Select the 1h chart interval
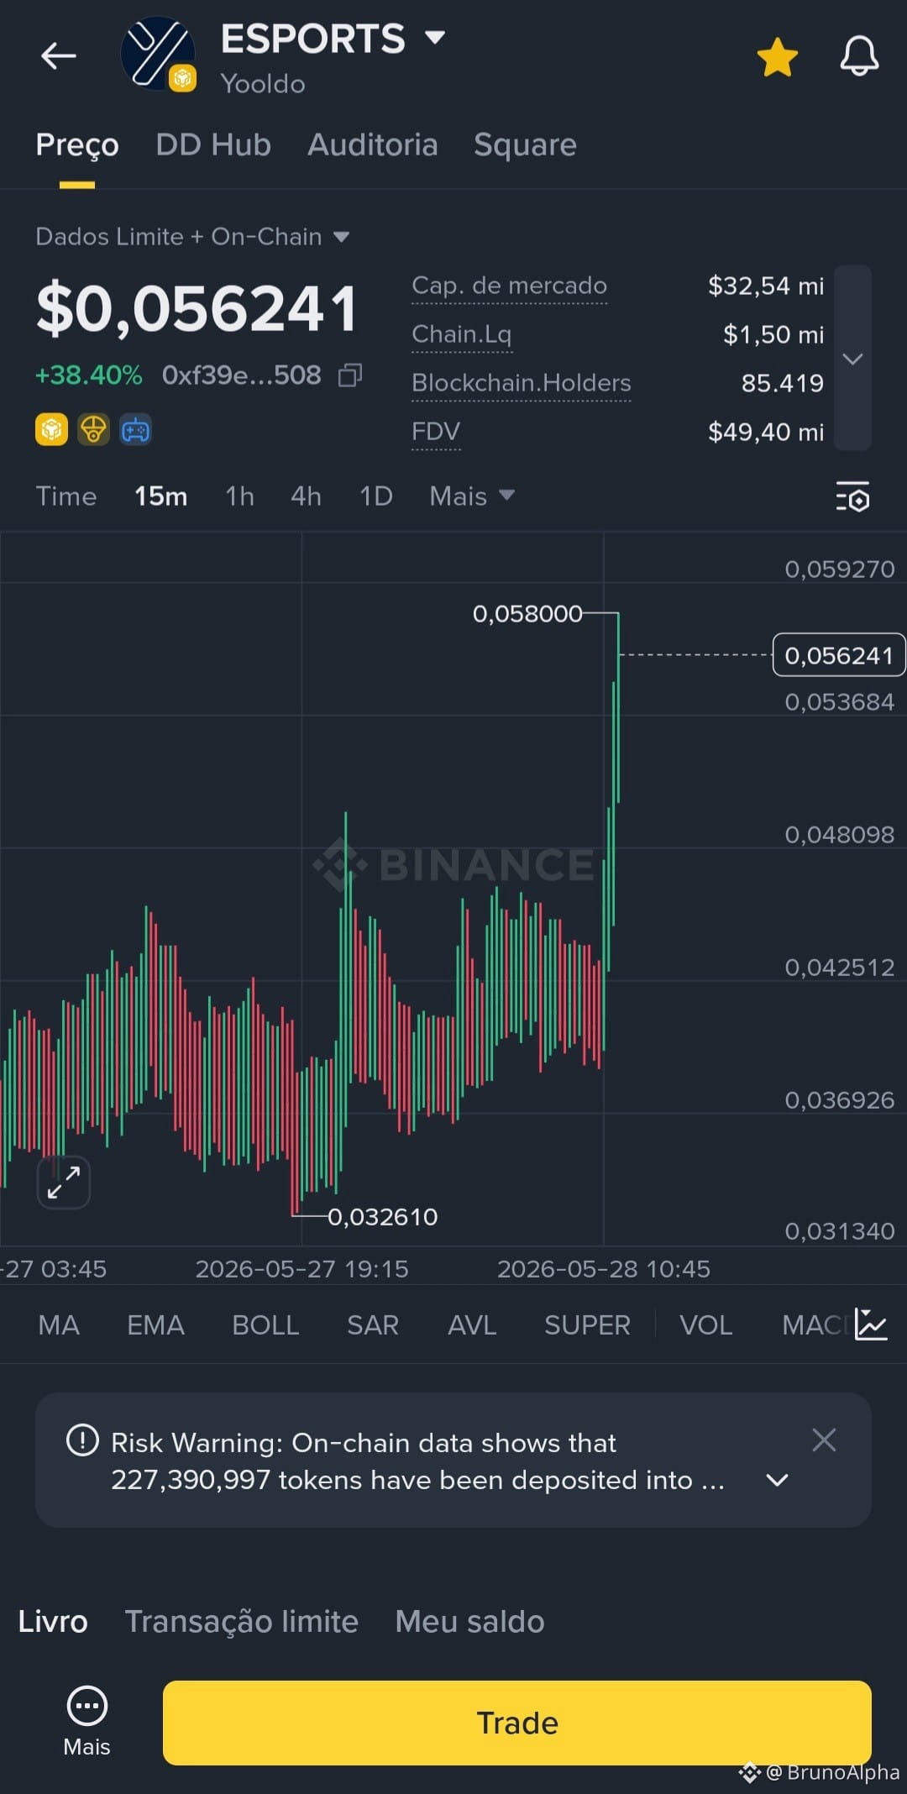 click(x=239, y=496)
